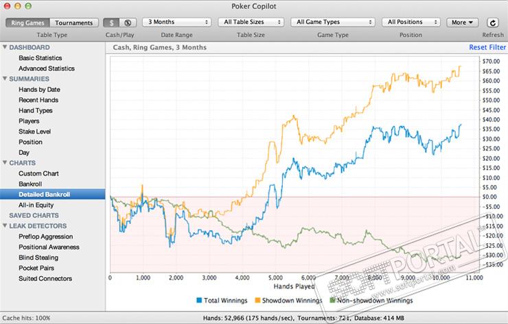This screenshot has width=508, height=324.
Task: Open the Bankroll chart
Action: pyautogui.click(x=30, y=184)
